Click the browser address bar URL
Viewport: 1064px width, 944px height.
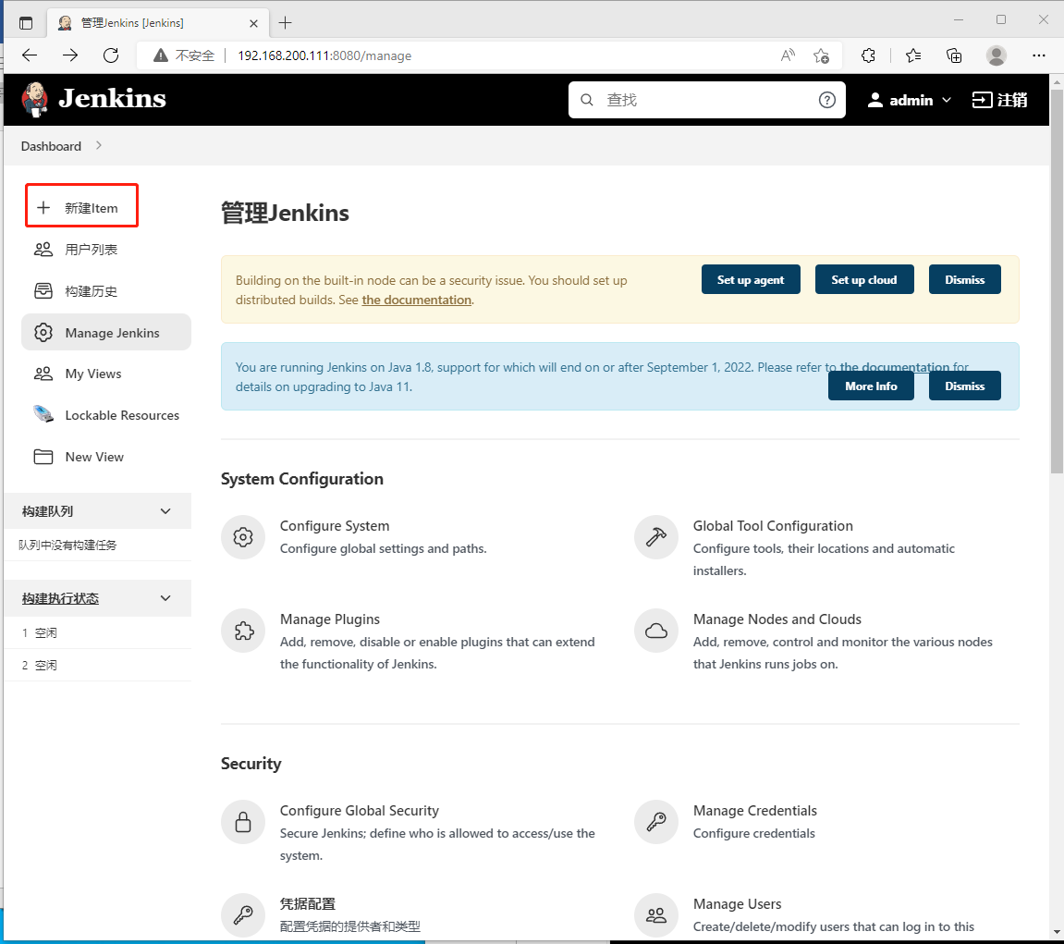pyautogui.click(x=324, y=55)
